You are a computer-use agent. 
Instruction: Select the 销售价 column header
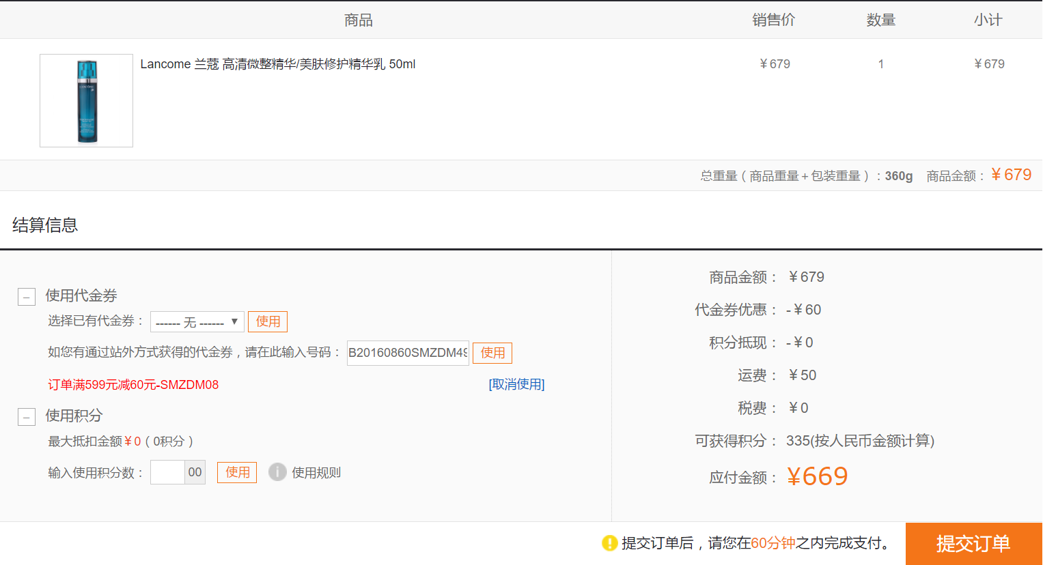[774, 20]
